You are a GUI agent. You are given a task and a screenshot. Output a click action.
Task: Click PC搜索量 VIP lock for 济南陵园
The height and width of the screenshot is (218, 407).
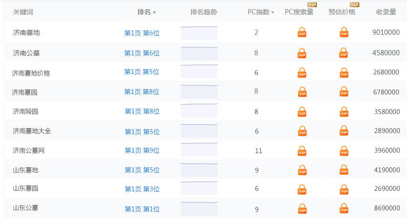click(302, 112)
